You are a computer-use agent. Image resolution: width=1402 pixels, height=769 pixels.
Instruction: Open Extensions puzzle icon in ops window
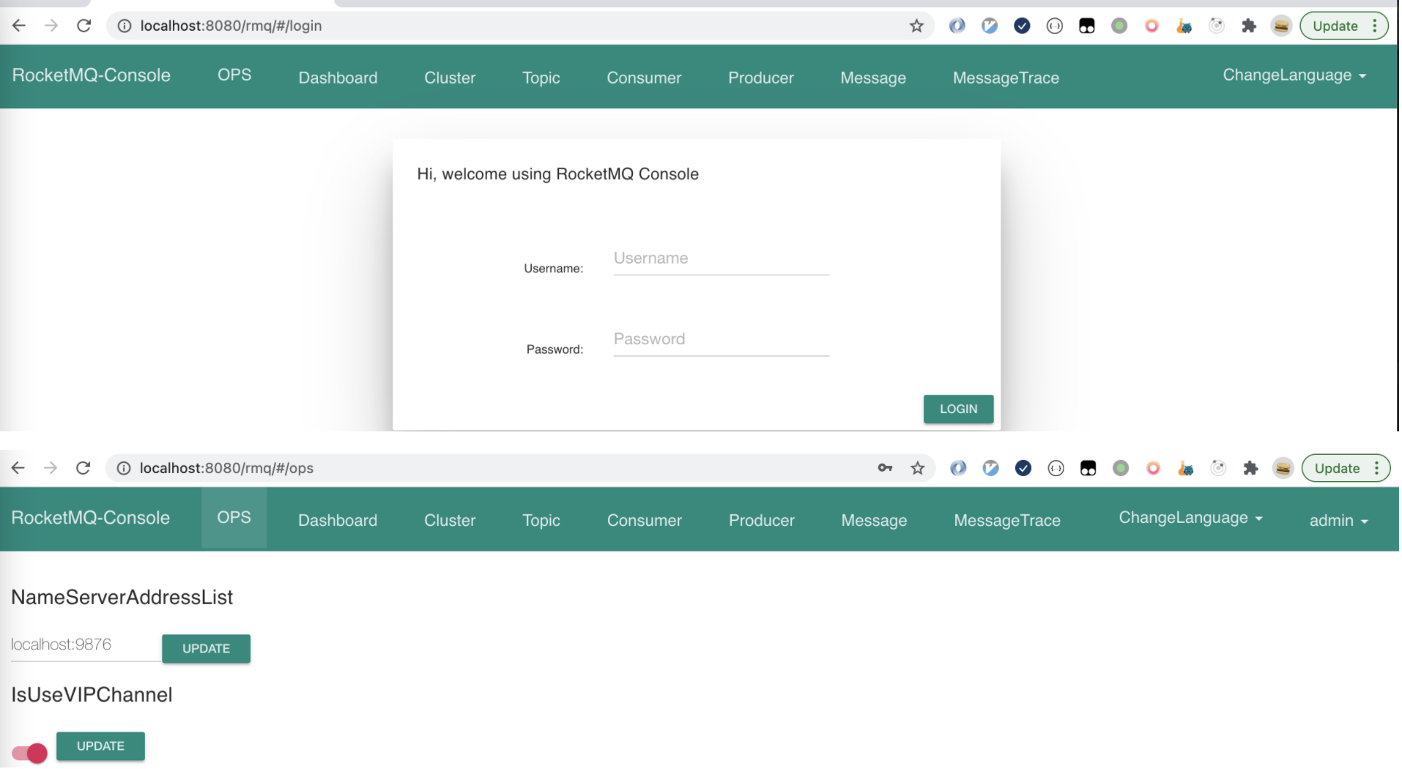pos(1251,469)
